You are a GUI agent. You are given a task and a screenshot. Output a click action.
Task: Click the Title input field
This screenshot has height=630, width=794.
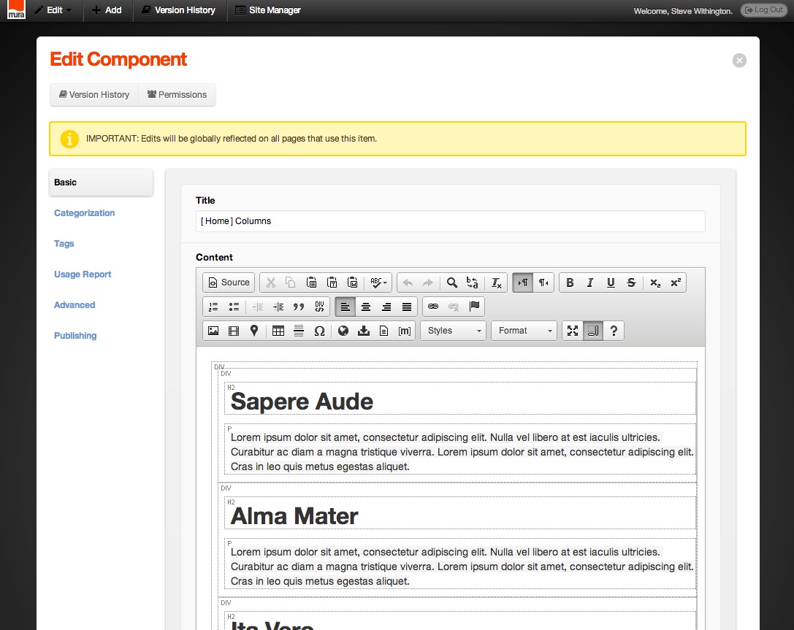point(450,221)
